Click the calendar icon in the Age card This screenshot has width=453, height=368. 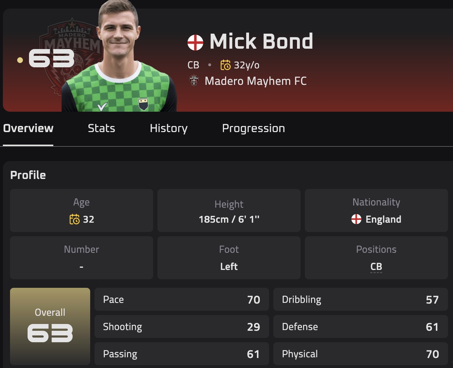tap(74, 219)
